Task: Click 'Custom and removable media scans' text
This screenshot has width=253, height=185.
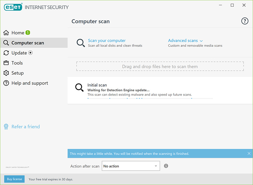Action: pos(195,46)
